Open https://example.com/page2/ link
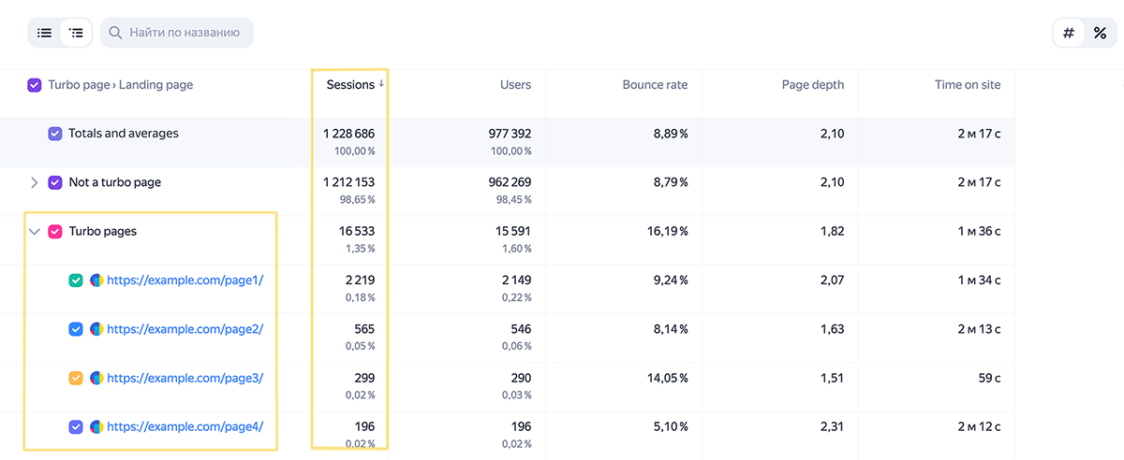 [185, 329]
